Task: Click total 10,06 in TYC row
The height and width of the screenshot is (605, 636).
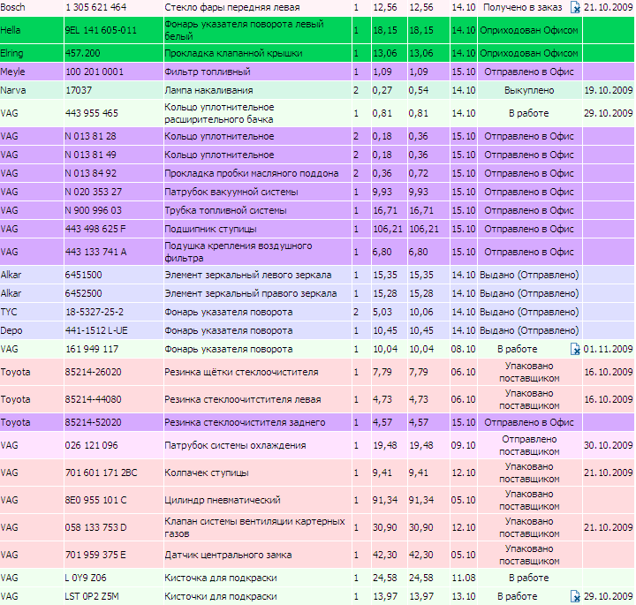Action: tap(421, 313)
